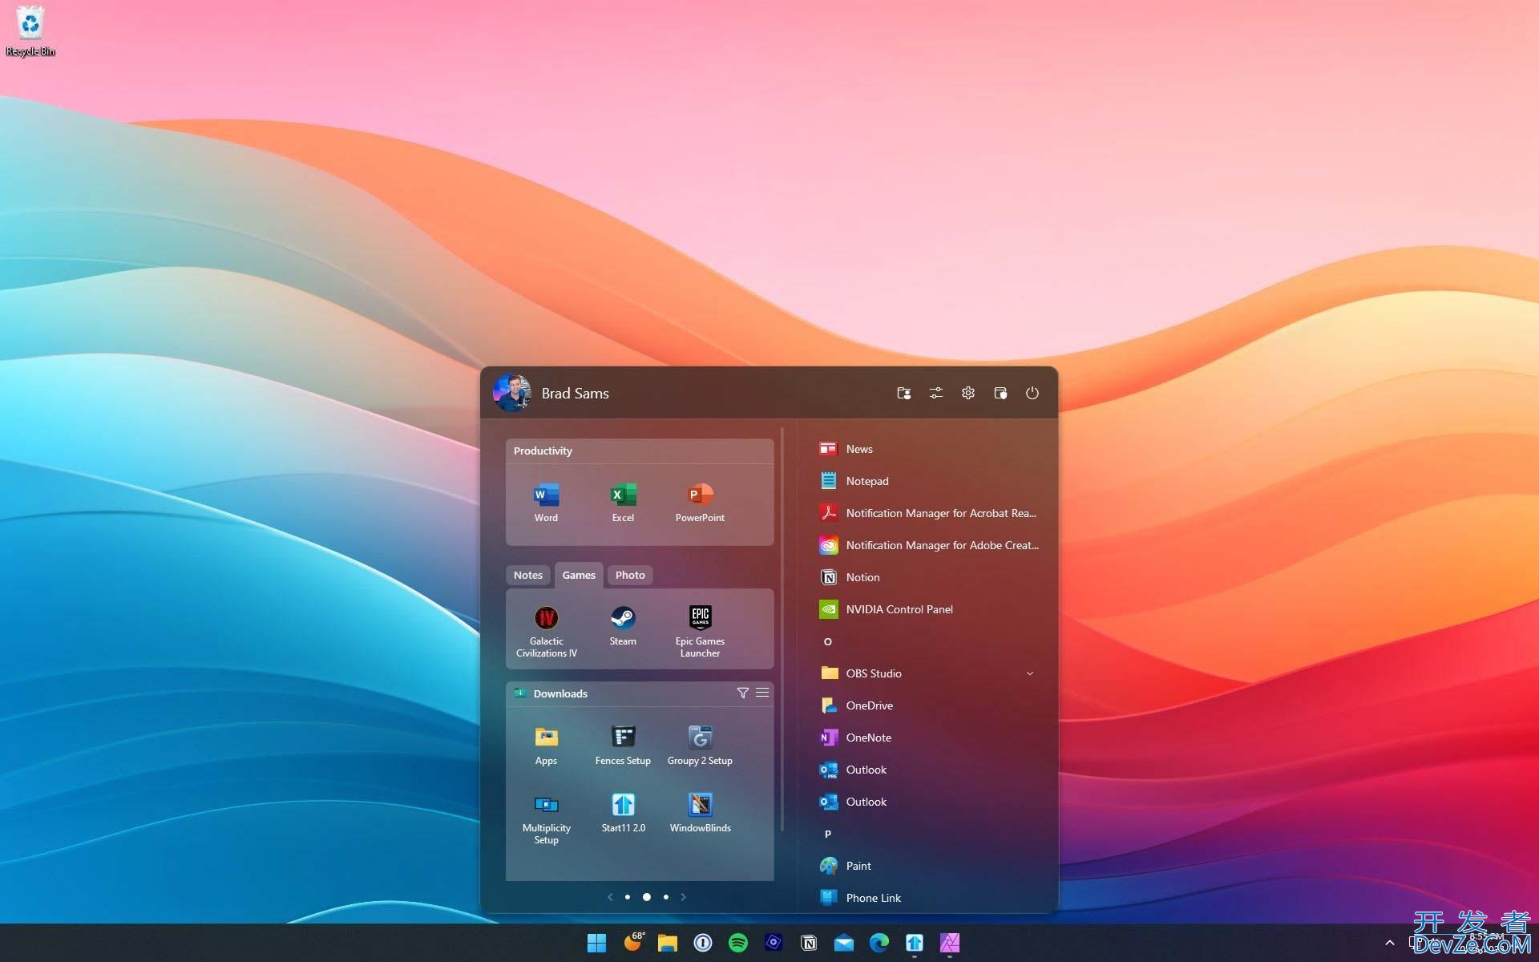
Task: Select the third page indicator dot
Action: [666, 897]
